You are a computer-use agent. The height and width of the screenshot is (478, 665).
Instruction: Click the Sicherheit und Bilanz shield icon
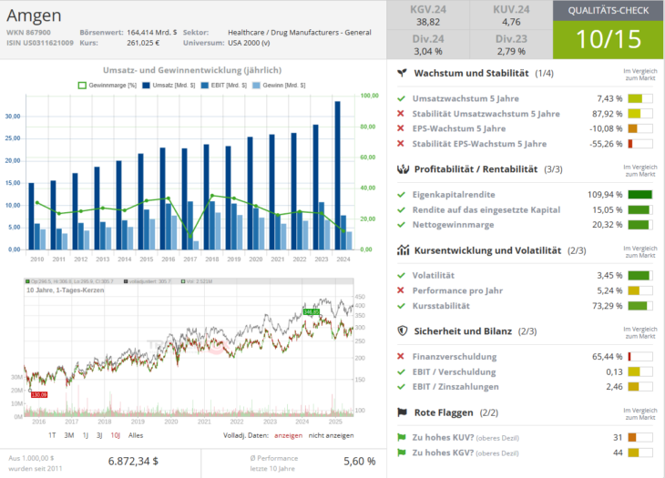tap(403, 331)
